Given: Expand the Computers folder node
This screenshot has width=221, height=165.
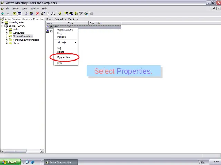Looking at the screenshot, I should 6,33.
